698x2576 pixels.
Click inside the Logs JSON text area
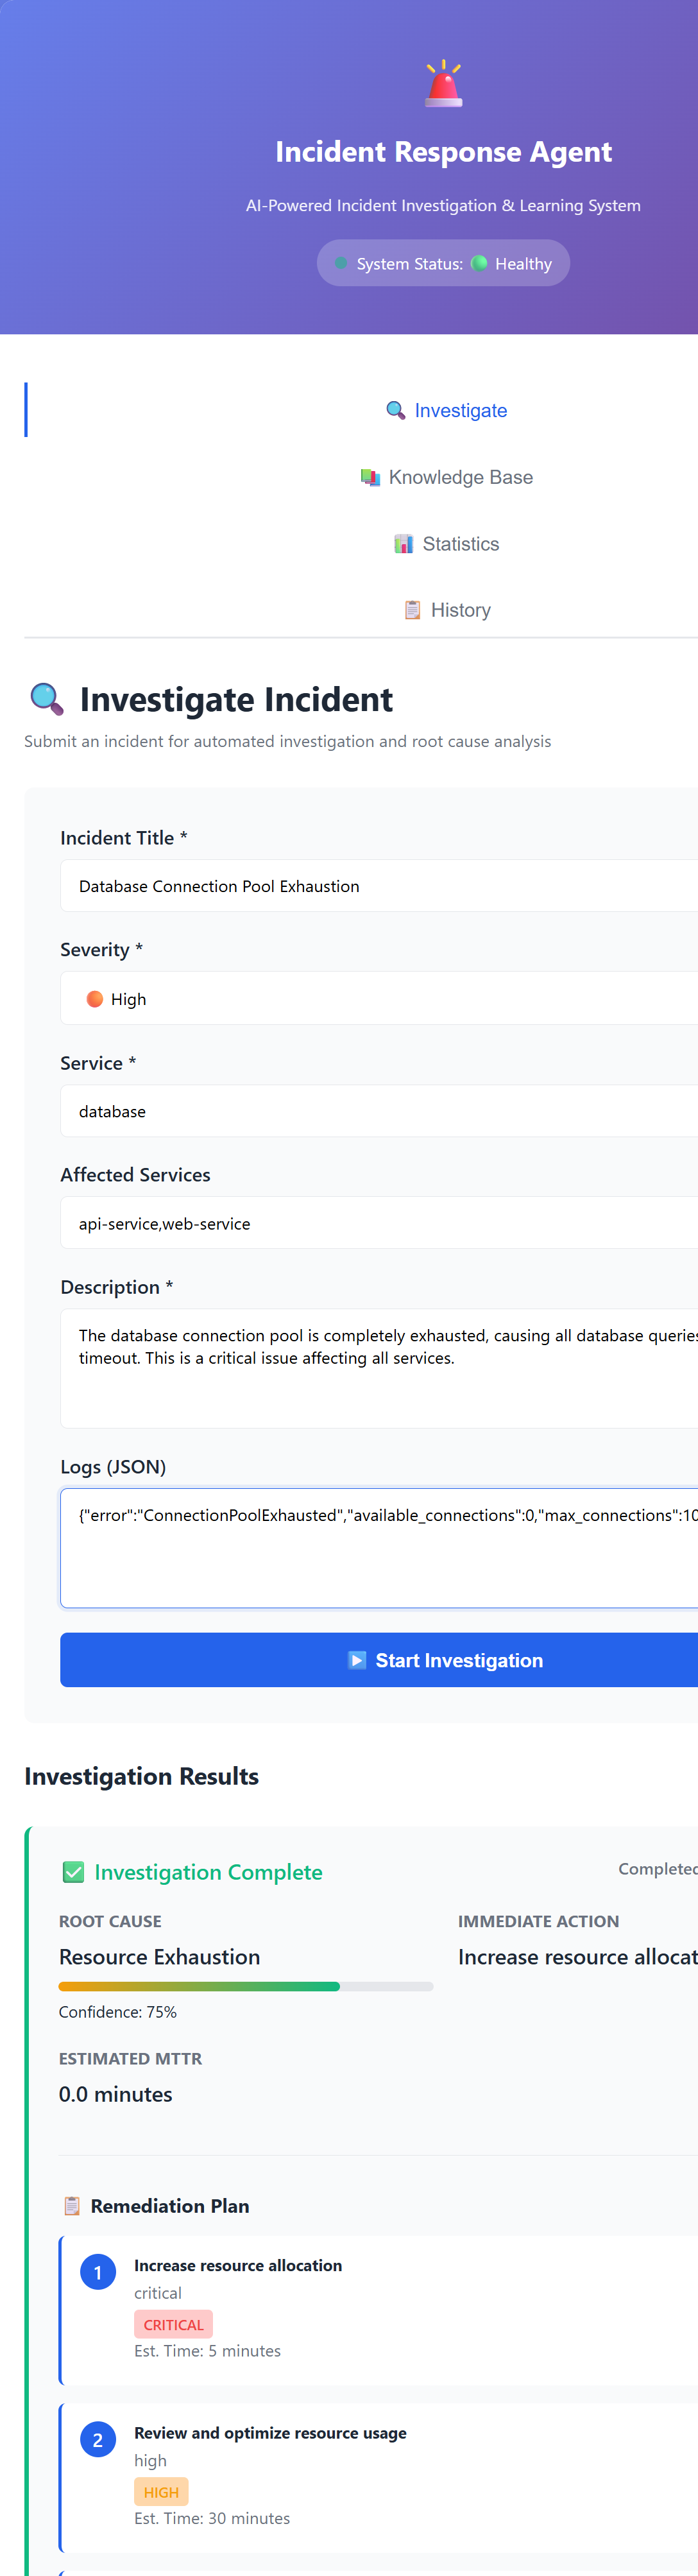(x=379, y=1548)
